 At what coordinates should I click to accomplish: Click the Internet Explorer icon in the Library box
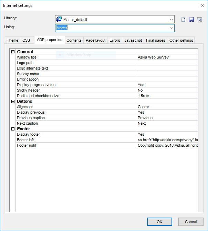pyautogui.click(x=59, y=19)
